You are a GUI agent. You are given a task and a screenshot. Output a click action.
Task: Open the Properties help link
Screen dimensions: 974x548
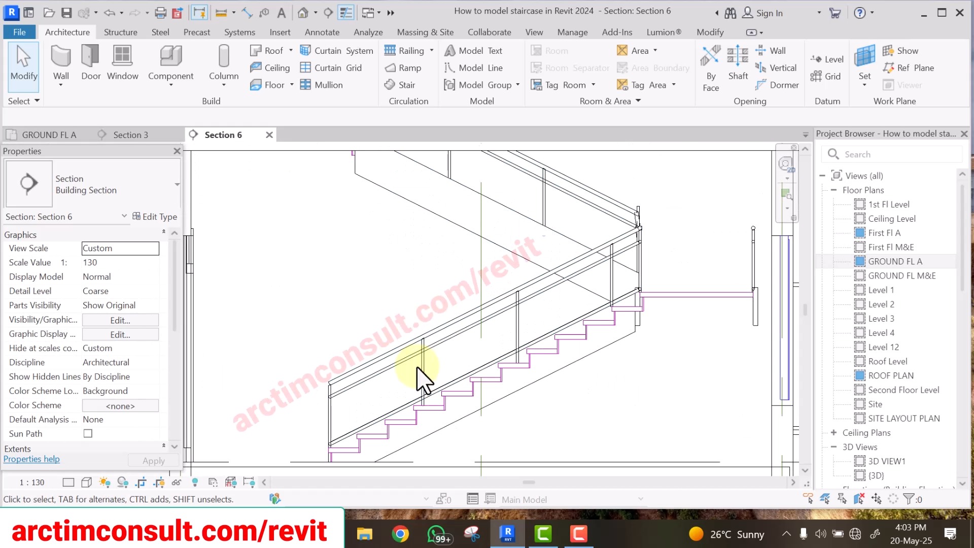pos(31,459)
